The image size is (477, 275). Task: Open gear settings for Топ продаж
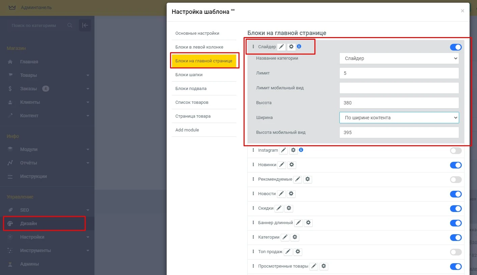pos(299,252)
